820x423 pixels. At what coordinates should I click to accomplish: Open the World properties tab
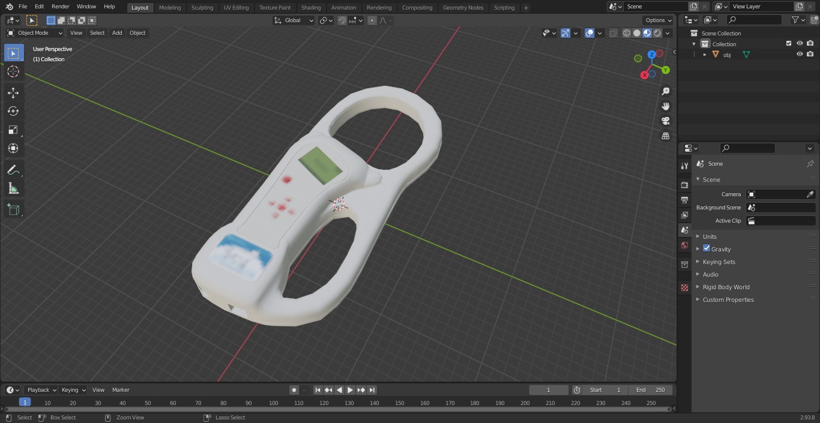click(x=684, y=245)
